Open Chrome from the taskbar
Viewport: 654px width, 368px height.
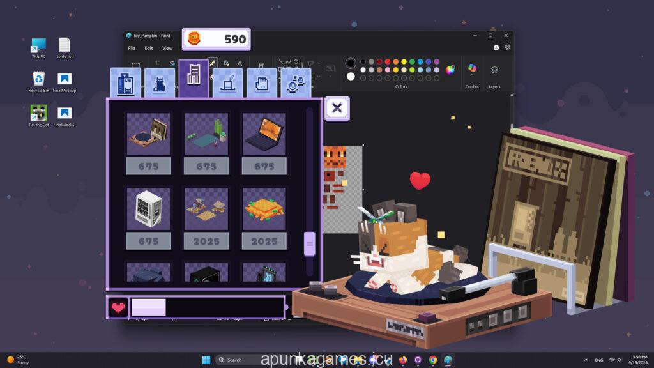(433, 360)
